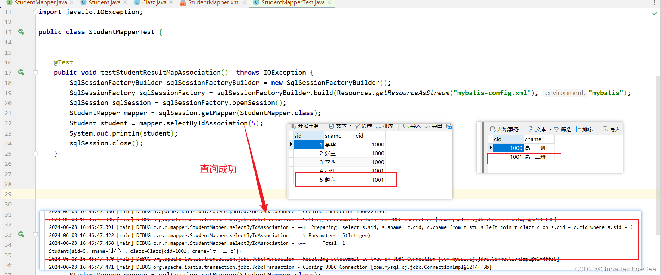The height and width of the screenshot is (275, 661).
Task: Click line number 22 in gutter
Action: click(8, 123)
